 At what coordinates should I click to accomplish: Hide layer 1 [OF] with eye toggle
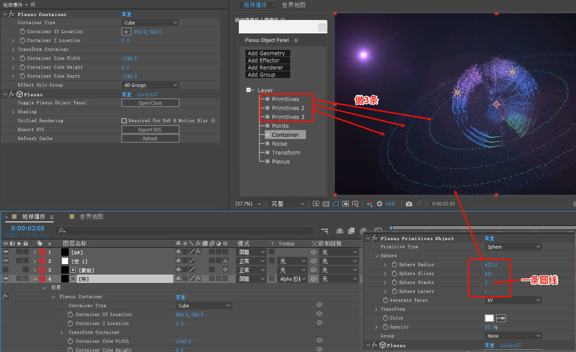pos(6,252)
